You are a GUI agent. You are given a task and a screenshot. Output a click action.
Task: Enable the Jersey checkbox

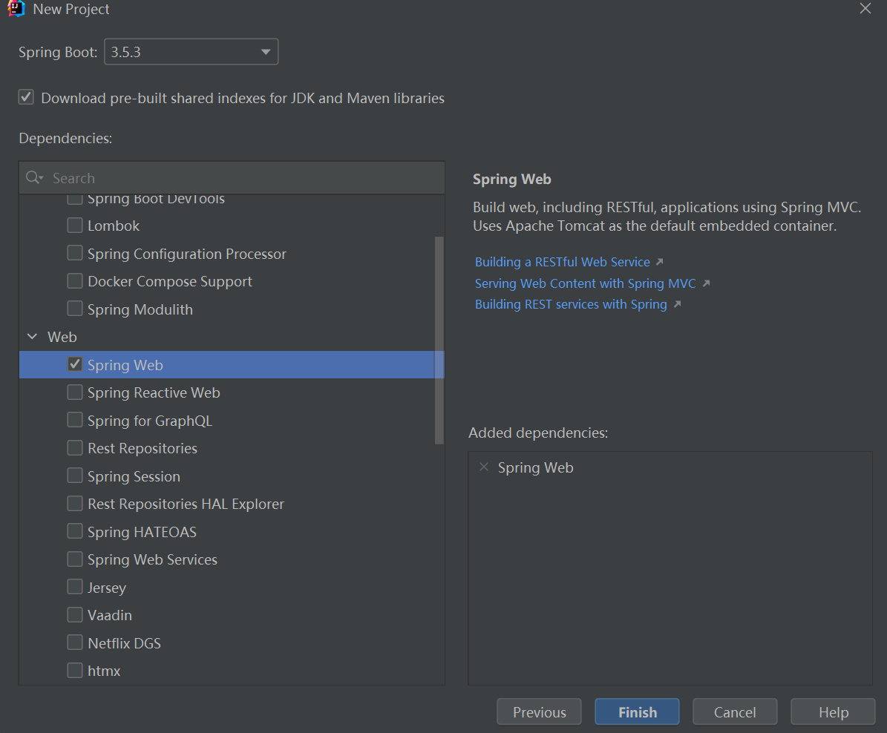pos(75,587)
